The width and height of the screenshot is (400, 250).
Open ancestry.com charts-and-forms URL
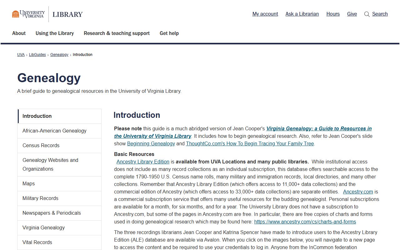[x=305, y=222]
